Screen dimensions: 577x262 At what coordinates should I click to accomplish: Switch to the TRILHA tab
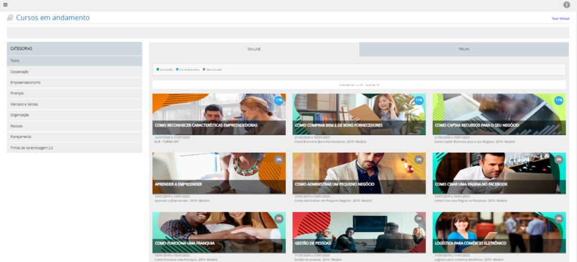click(464, 50)
